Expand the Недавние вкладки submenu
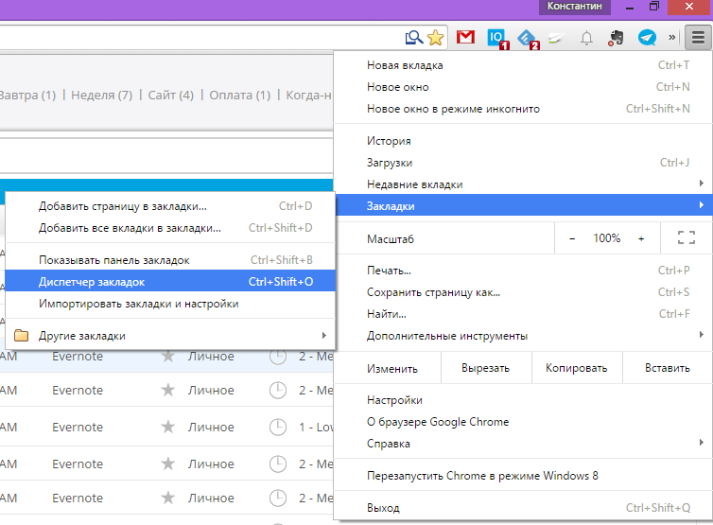This screenshot has width=713, height=525. (523, 184)
